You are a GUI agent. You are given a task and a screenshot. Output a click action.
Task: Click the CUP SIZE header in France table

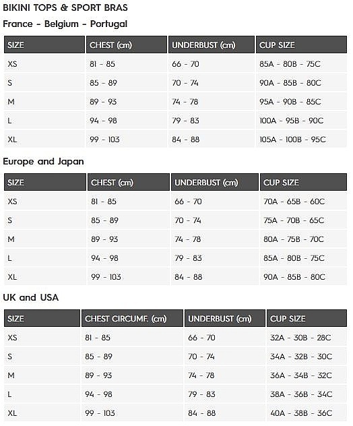point(301,45)
